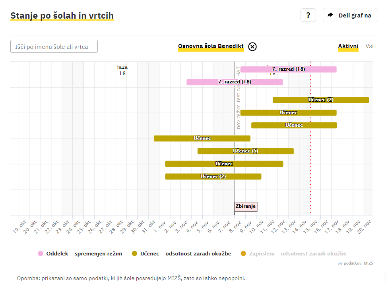Focus the school name search field
Image resolution: width=386 pixels, height=290 pixels.
(x=54, y=46)
